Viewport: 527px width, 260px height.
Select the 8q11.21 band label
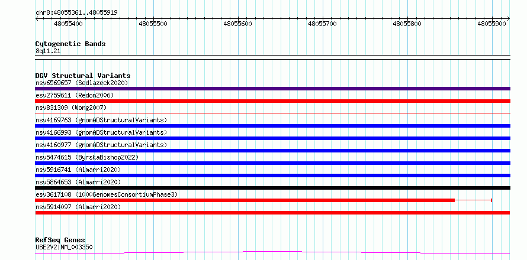point(48,51)
